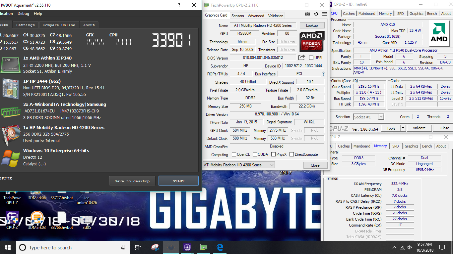Open the GPU-Z hamburger menu
453x254 pixels.
[x=324, y=14]
